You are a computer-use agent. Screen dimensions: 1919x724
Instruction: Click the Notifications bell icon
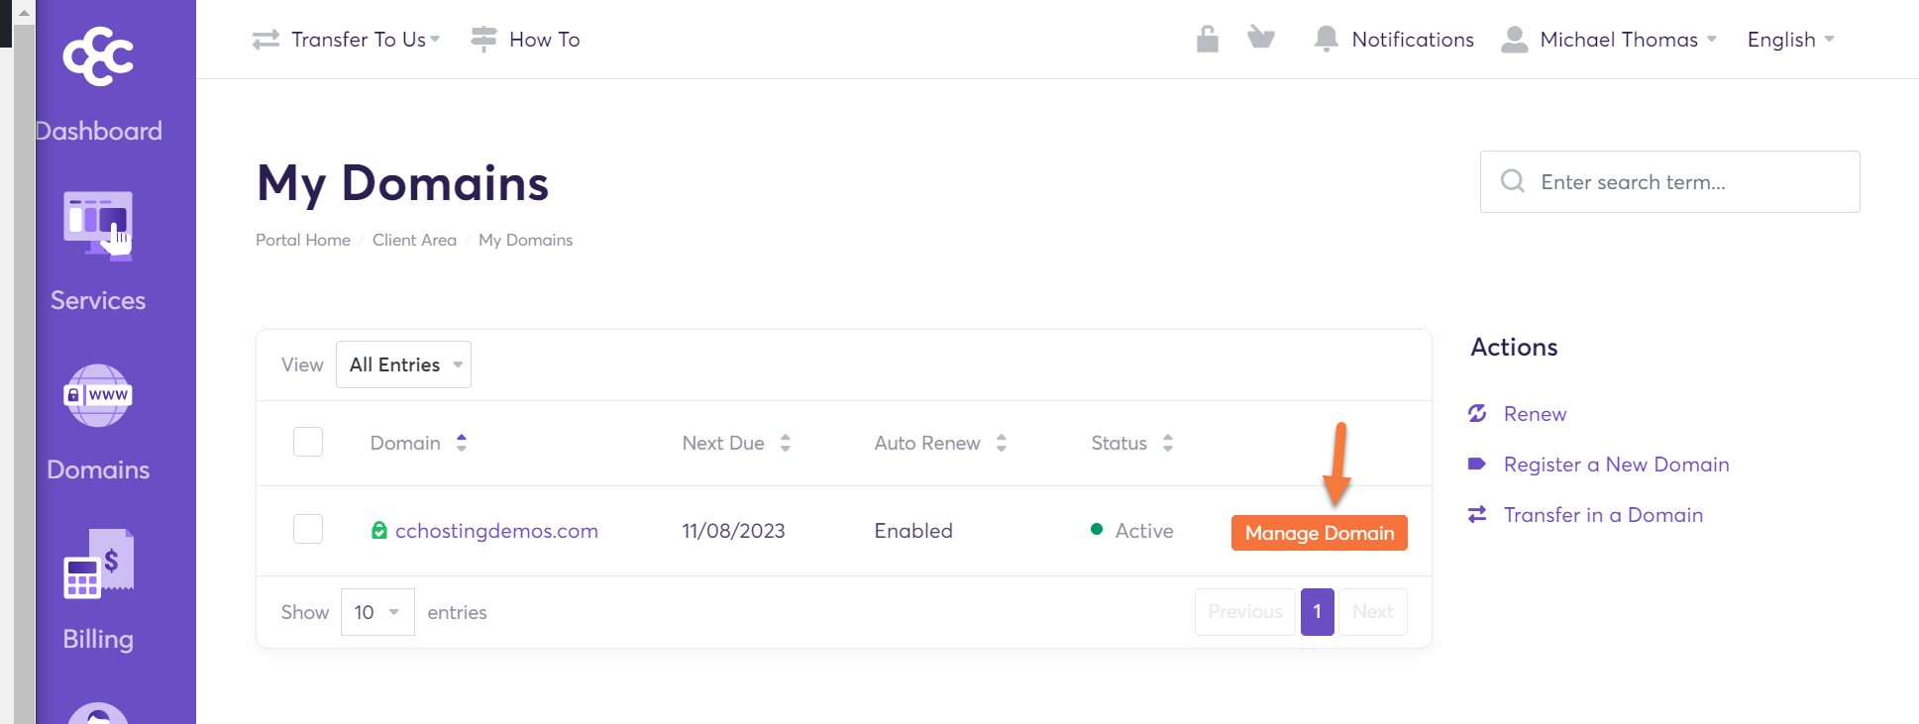[1326, 39]
